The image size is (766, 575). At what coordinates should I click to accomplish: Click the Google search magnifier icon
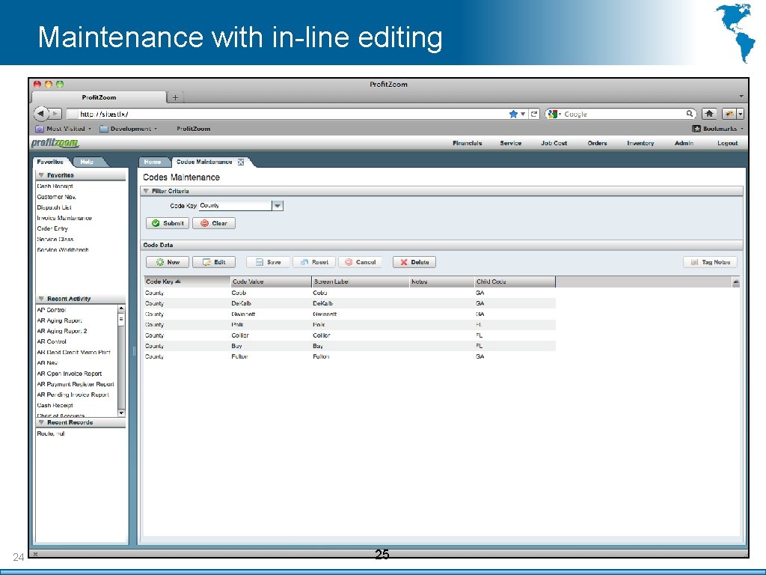click(x=689, y=114)
